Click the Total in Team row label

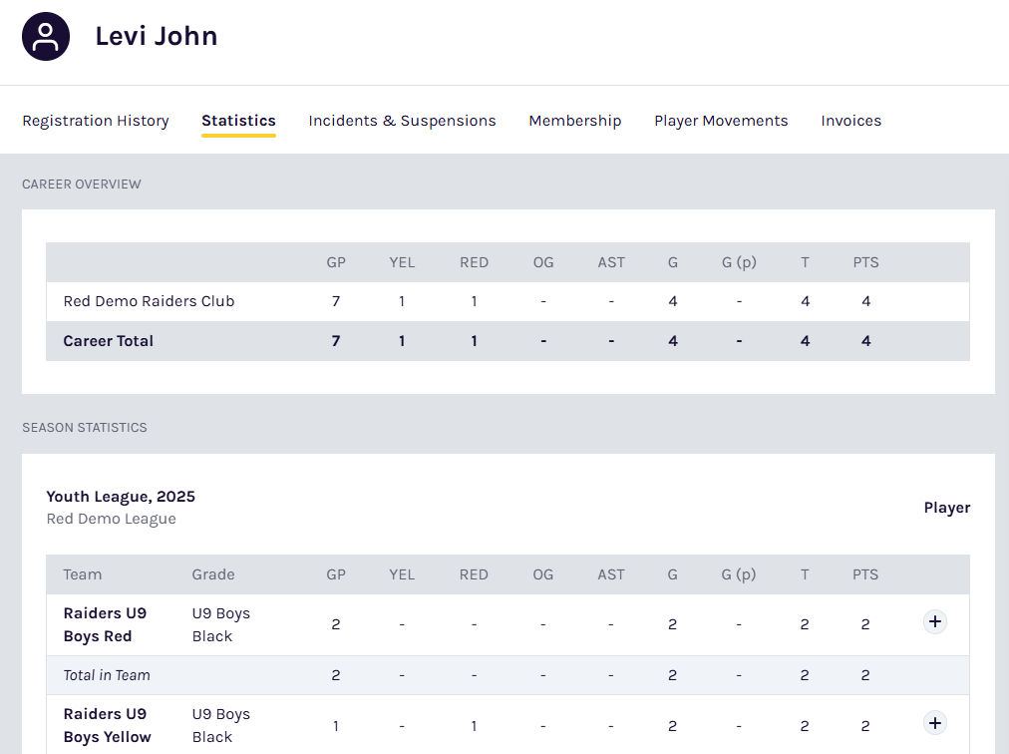click(x=107, y=675)
